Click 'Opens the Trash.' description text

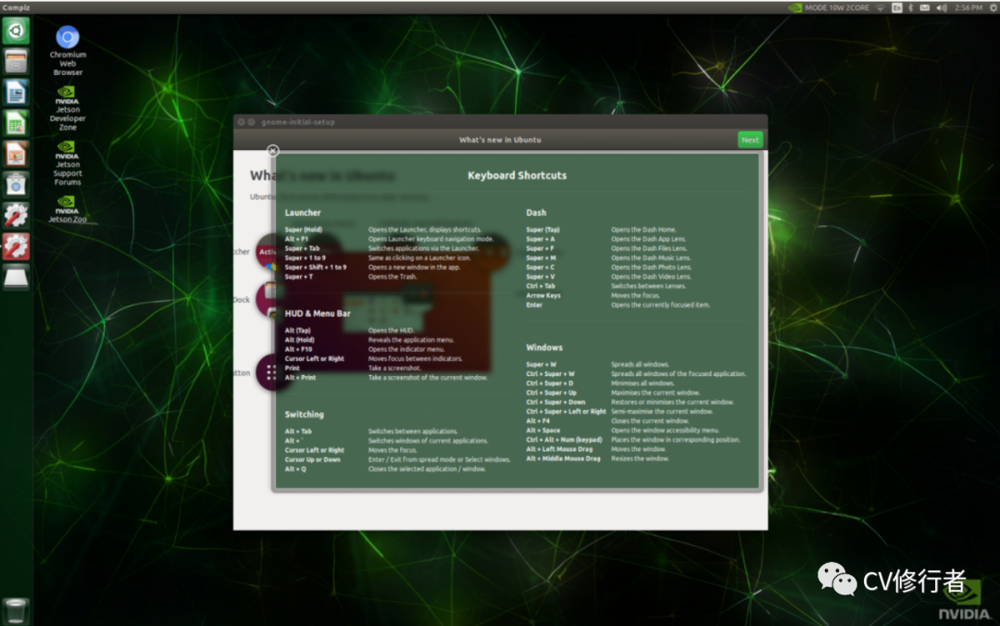point(393,277)
